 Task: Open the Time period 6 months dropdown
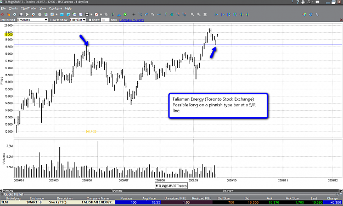coord(32,20)
